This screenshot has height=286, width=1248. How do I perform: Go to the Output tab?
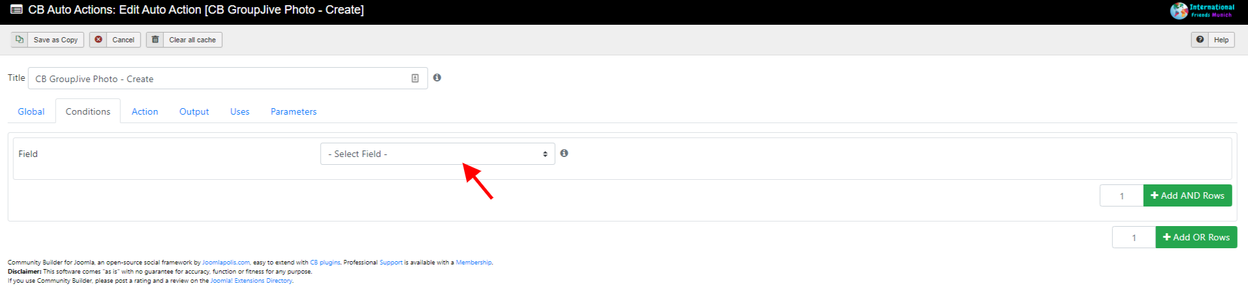pyautogui.click(x=194, y=111)
